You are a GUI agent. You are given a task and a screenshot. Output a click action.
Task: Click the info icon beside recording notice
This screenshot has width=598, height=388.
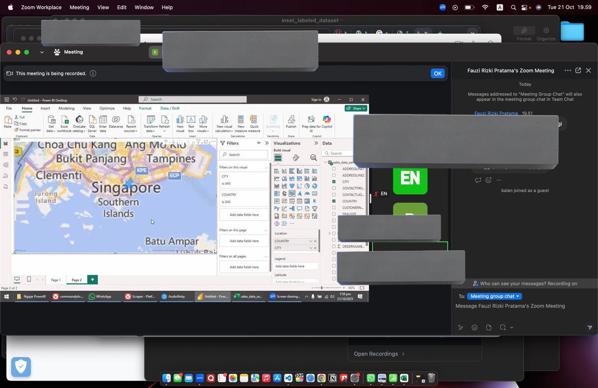93,73
